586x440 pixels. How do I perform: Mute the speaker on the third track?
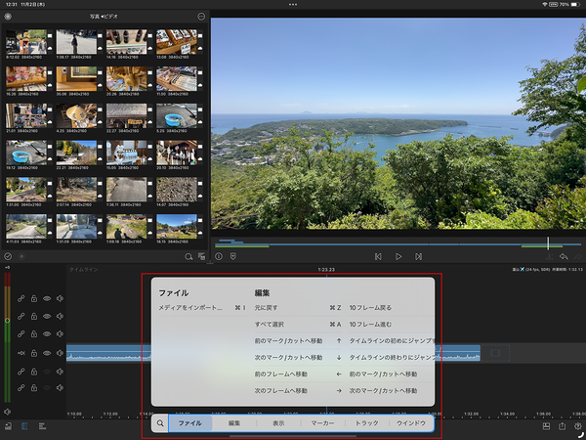tap(60, 334)
